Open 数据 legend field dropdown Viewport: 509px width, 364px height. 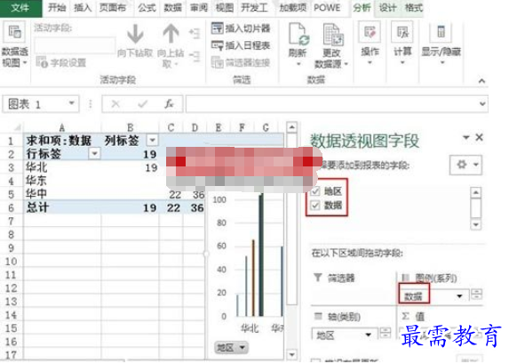pos(459,296)
